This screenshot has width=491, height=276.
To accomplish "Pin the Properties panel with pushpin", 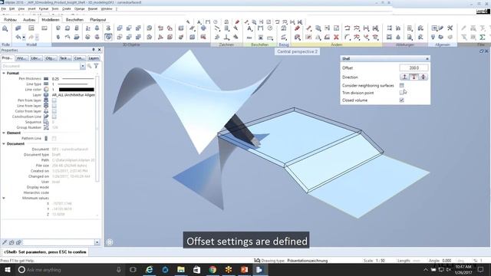I will coord(94,50).
